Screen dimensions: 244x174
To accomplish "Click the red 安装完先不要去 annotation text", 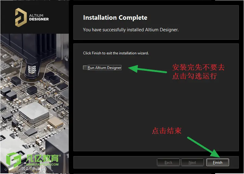I will 198,67.
